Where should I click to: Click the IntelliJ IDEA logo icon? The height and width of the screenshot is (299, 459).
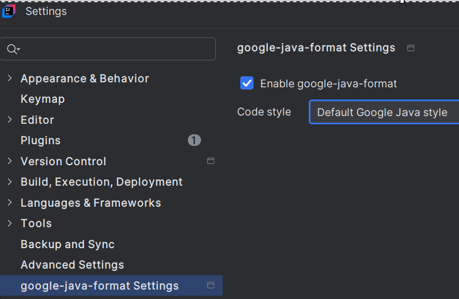click(x=8, y=11)
